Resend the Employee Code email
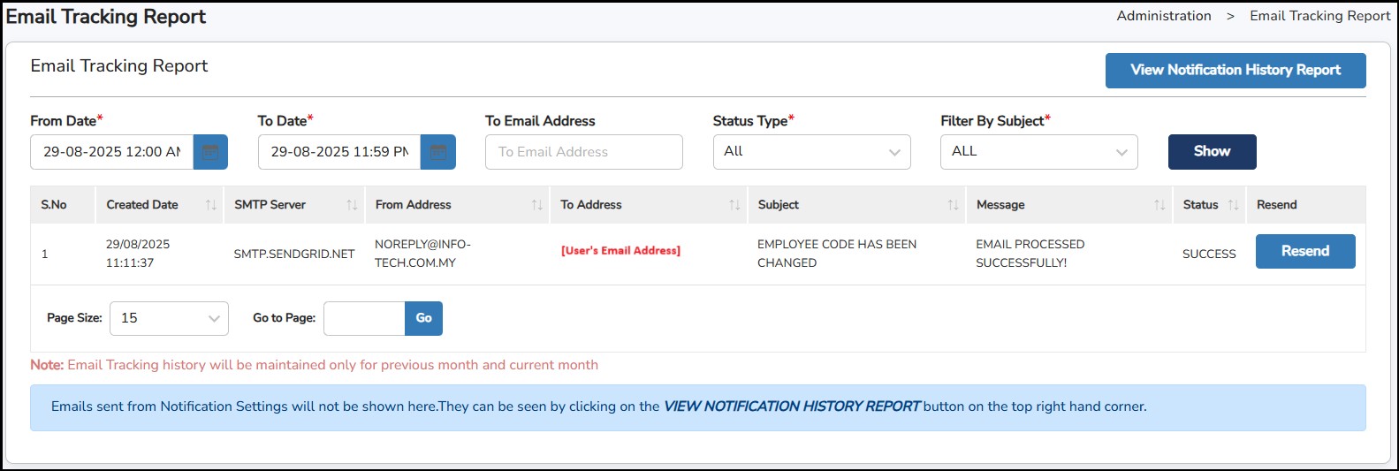 (x=1304, y=251)
